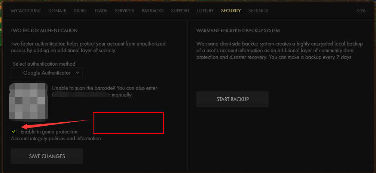Navigate to the Barracks tab
376x173 pixels.
point(152,11)
